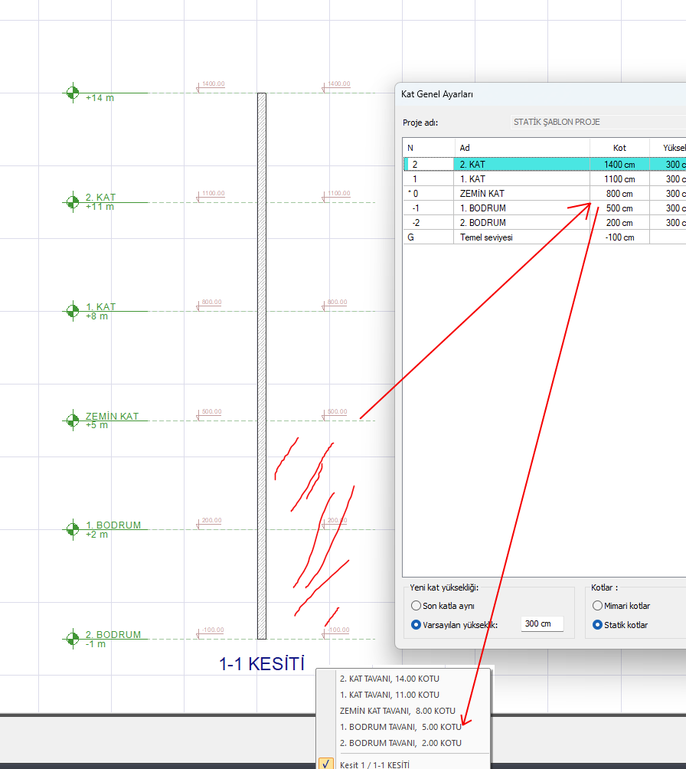Open "2. KAT TAVANI, 14.00 KOTU" menu entry
This screenshot has width=686, height=769.
[390, 679]
